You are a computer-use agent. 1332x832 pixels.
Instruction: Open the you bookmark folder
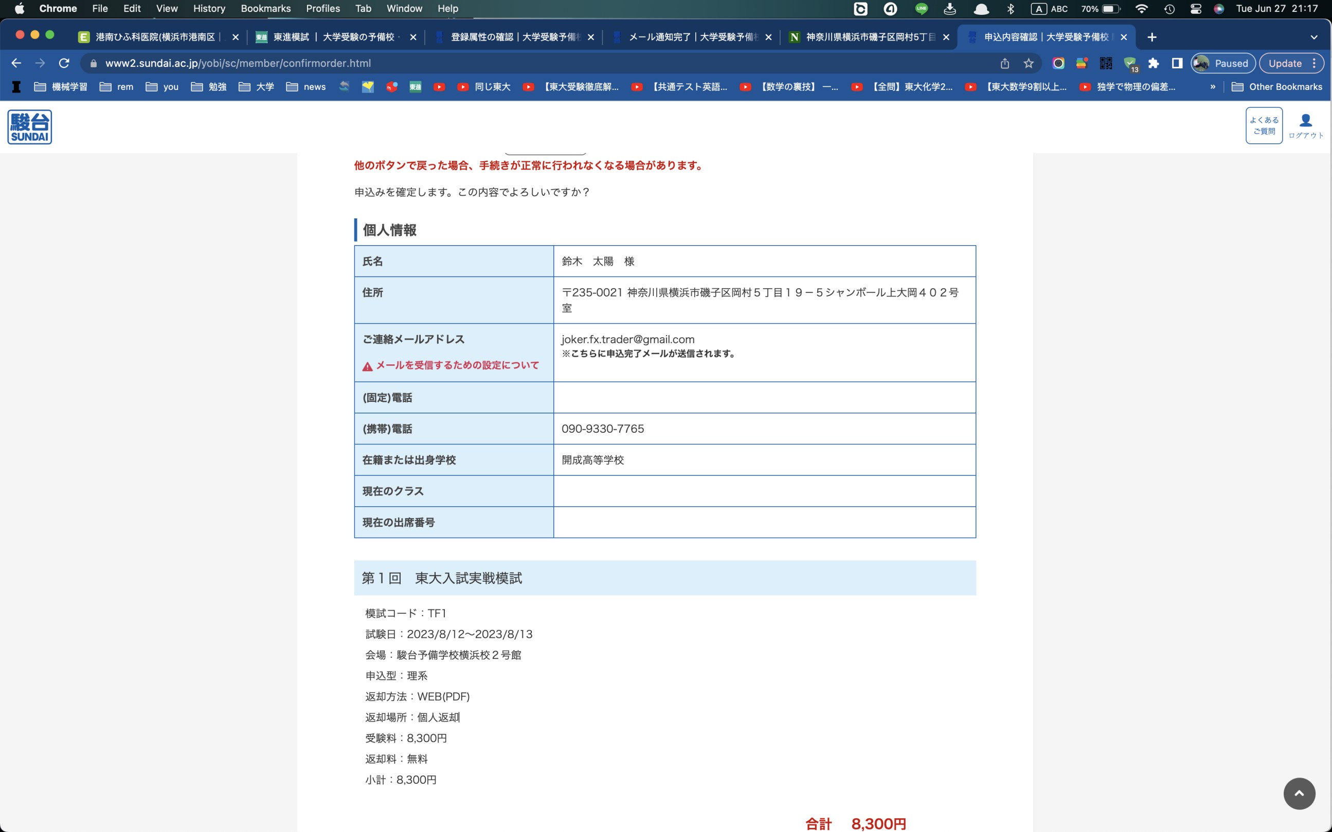[x=162, y=86]
